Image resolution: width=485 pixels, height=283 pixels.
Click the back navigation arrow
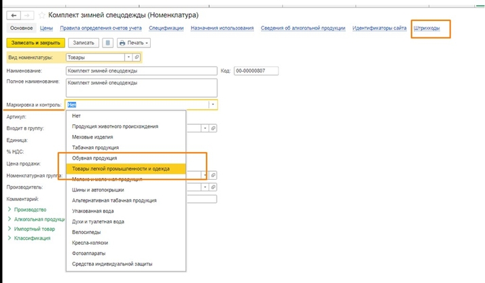[x=13, y=14]
